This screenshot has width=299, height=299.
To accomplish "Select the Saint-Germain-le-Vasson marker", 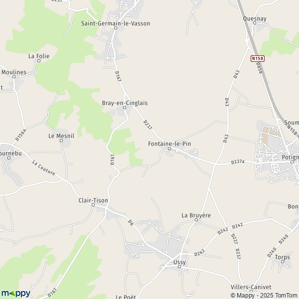I will tap(116, 28).
